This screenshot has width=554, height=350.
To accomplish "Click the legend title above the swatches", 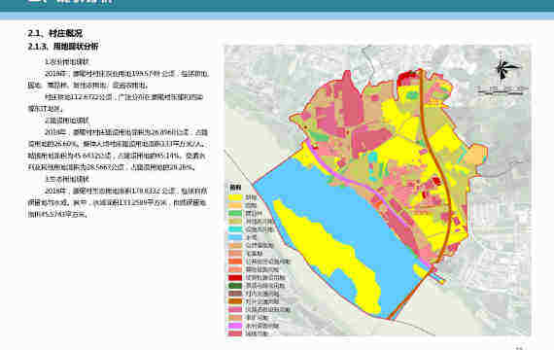I will click(x=235, y=188).
